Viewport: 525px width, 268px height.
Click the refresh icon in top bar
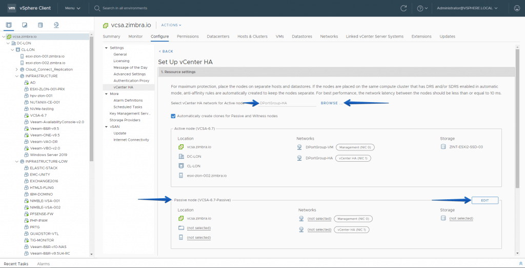[x=404, y=8]
